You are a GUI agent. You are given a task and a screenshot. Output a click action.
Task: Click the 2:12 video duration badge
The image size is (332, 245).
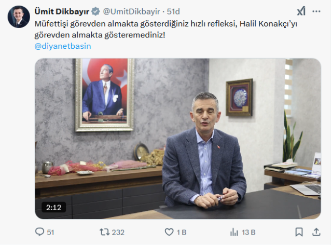(x=53, y=207)
